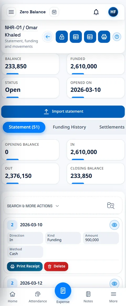Click the Opening Balance 0 card

(30, 150)
